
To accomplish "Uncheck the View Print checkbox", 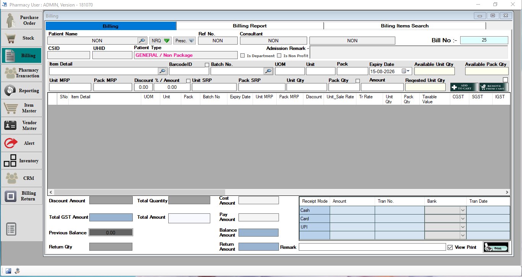I will pos(450,247).
